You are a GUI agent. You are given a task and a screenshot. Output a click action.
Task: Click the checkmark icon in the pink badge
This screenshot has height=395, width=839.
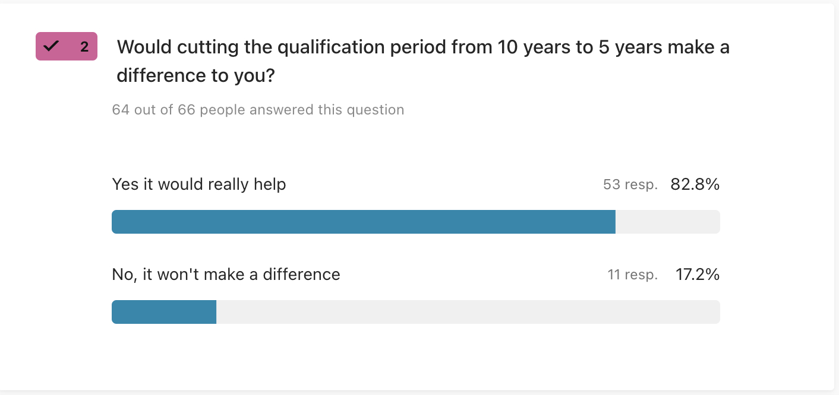52,46
